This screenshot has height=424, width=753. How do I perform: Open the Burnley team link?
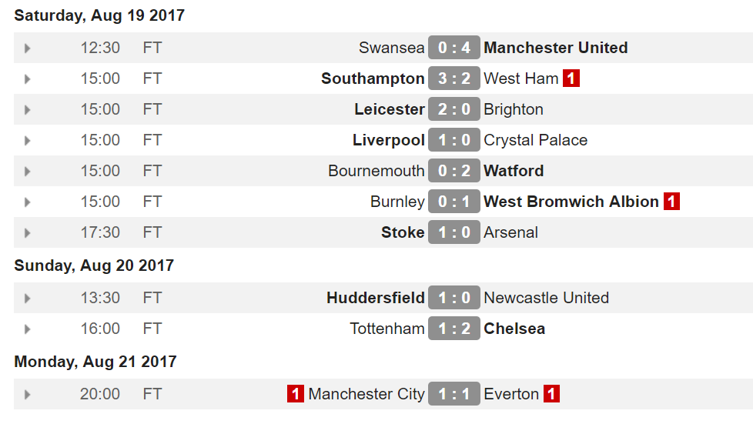(x=397, y=202)
